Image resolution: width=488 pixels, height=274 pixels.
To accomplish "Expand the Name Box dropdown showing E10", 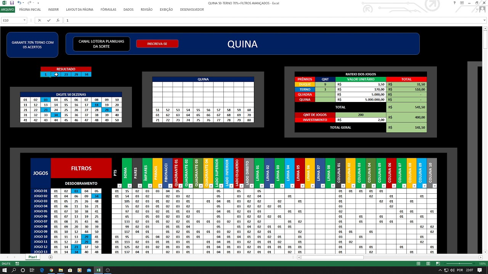I will pos(24,20).
